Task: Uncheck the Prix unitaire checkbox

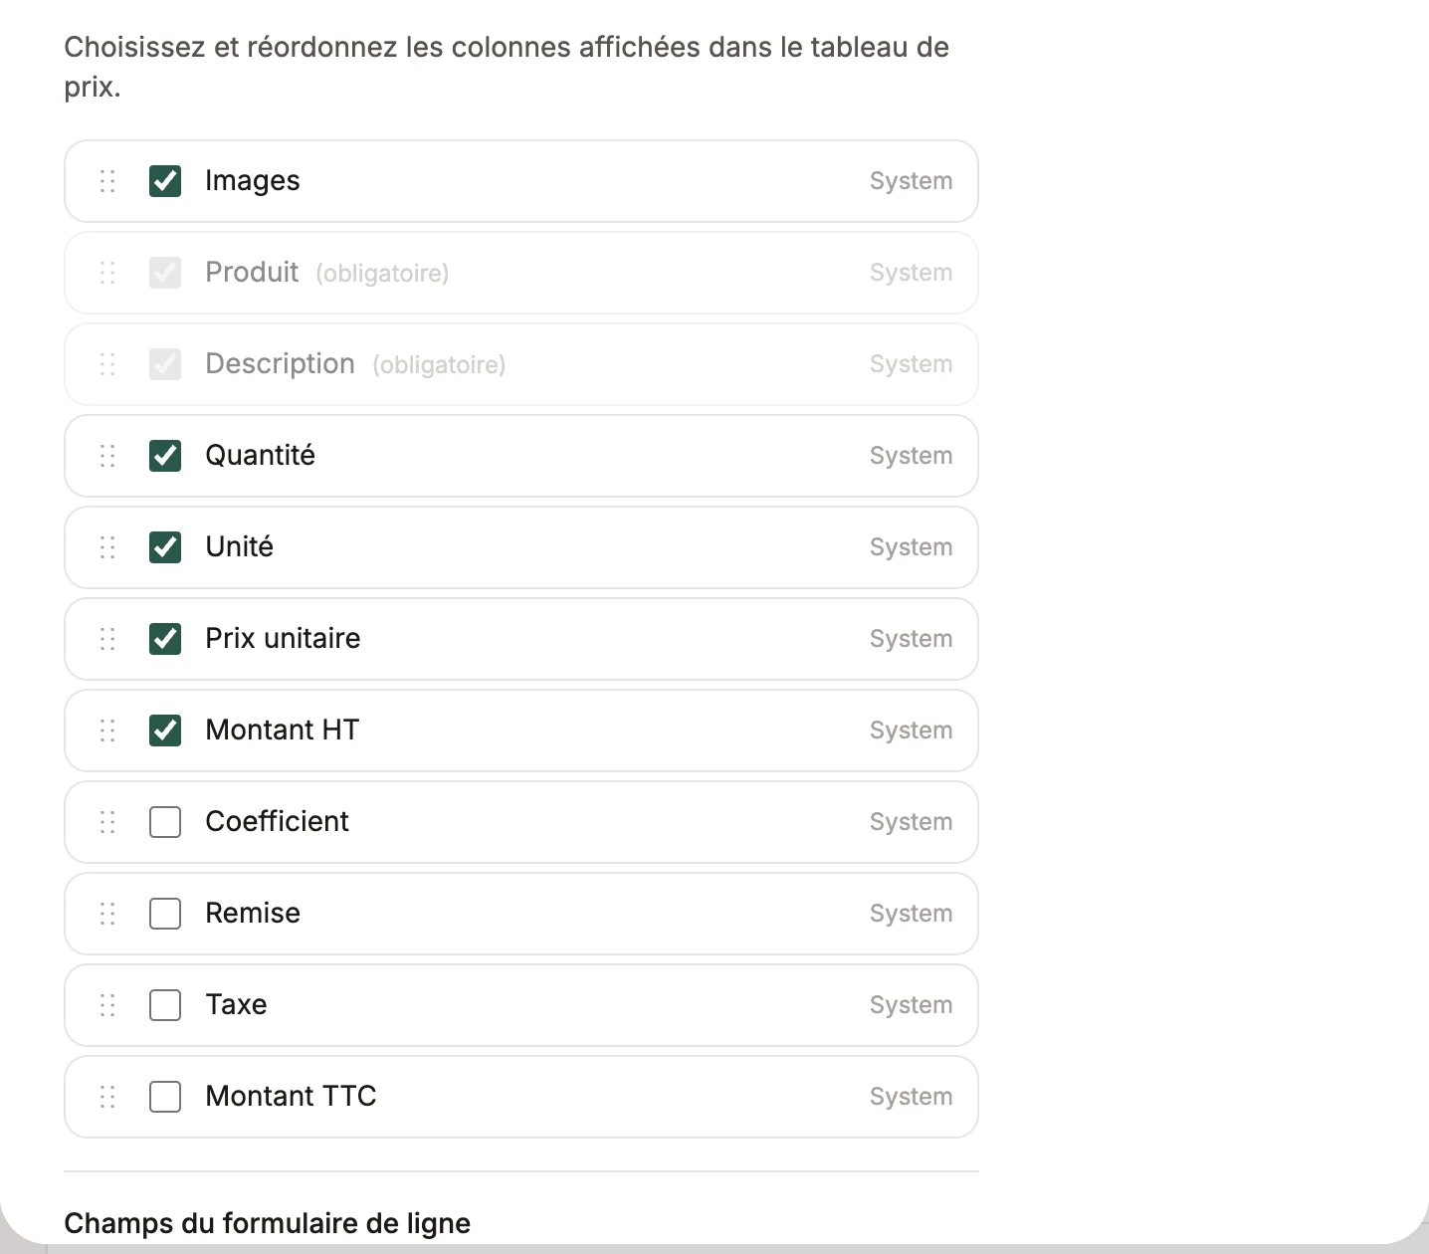Action: click(x=165, y=639)
